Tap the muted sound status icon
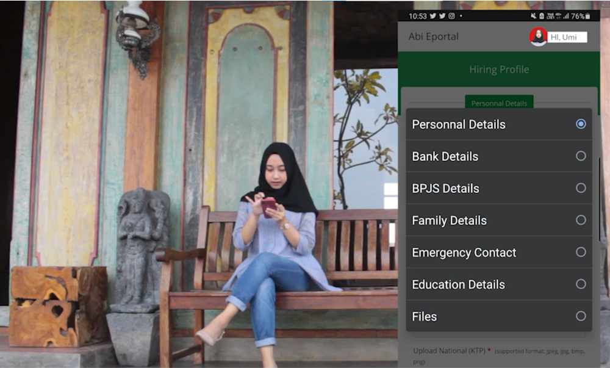Screen dimensions: 610x368 click(x=534, y=16)
